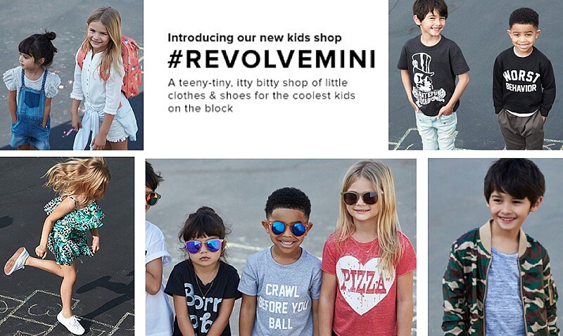
Task: Open photo of boys in black shirts
Action: click(476, 75)
